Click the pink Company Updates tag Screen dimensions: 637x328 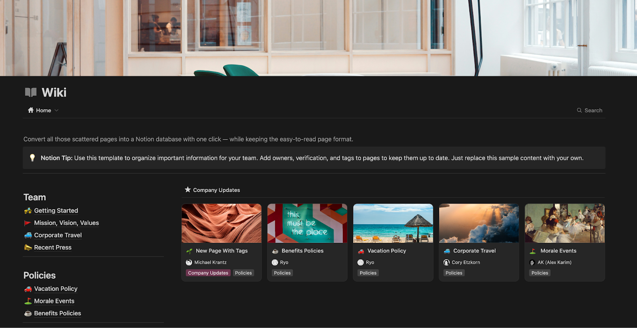[208, 273]
